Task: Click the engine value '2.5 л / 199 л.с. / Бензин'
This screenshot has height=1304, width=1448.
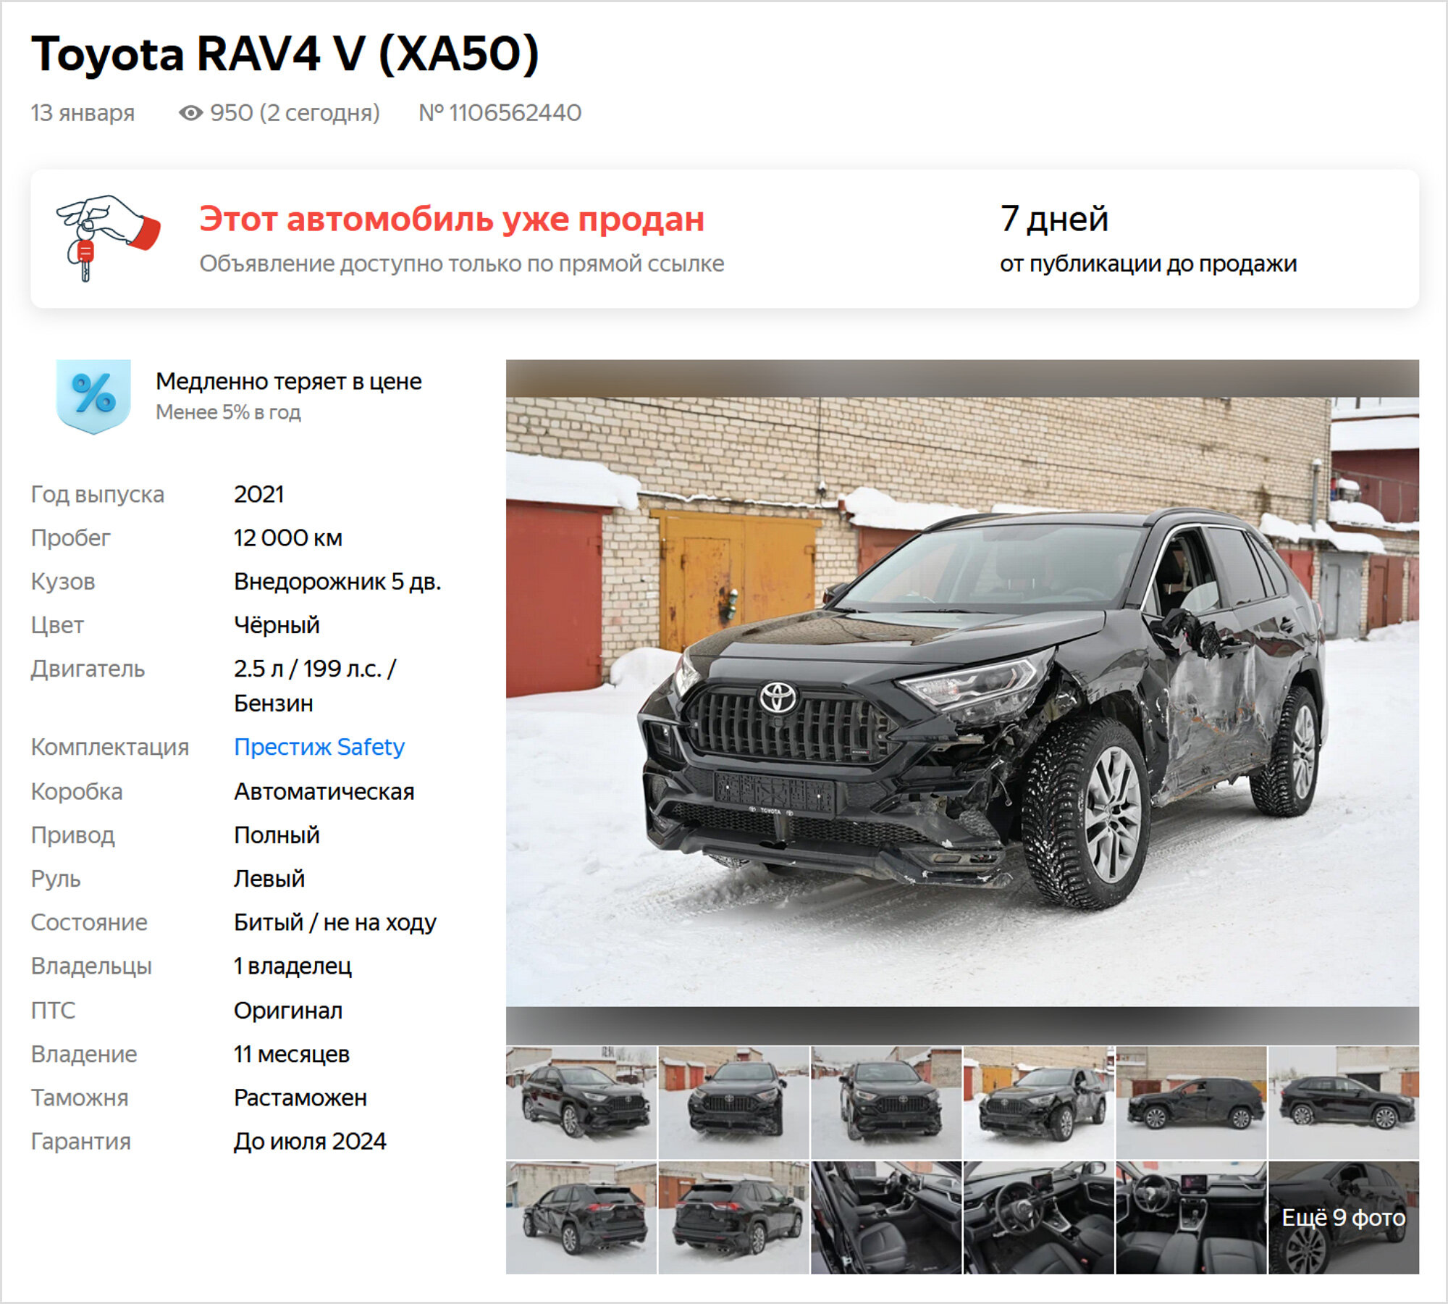Action: pos(315,685)
